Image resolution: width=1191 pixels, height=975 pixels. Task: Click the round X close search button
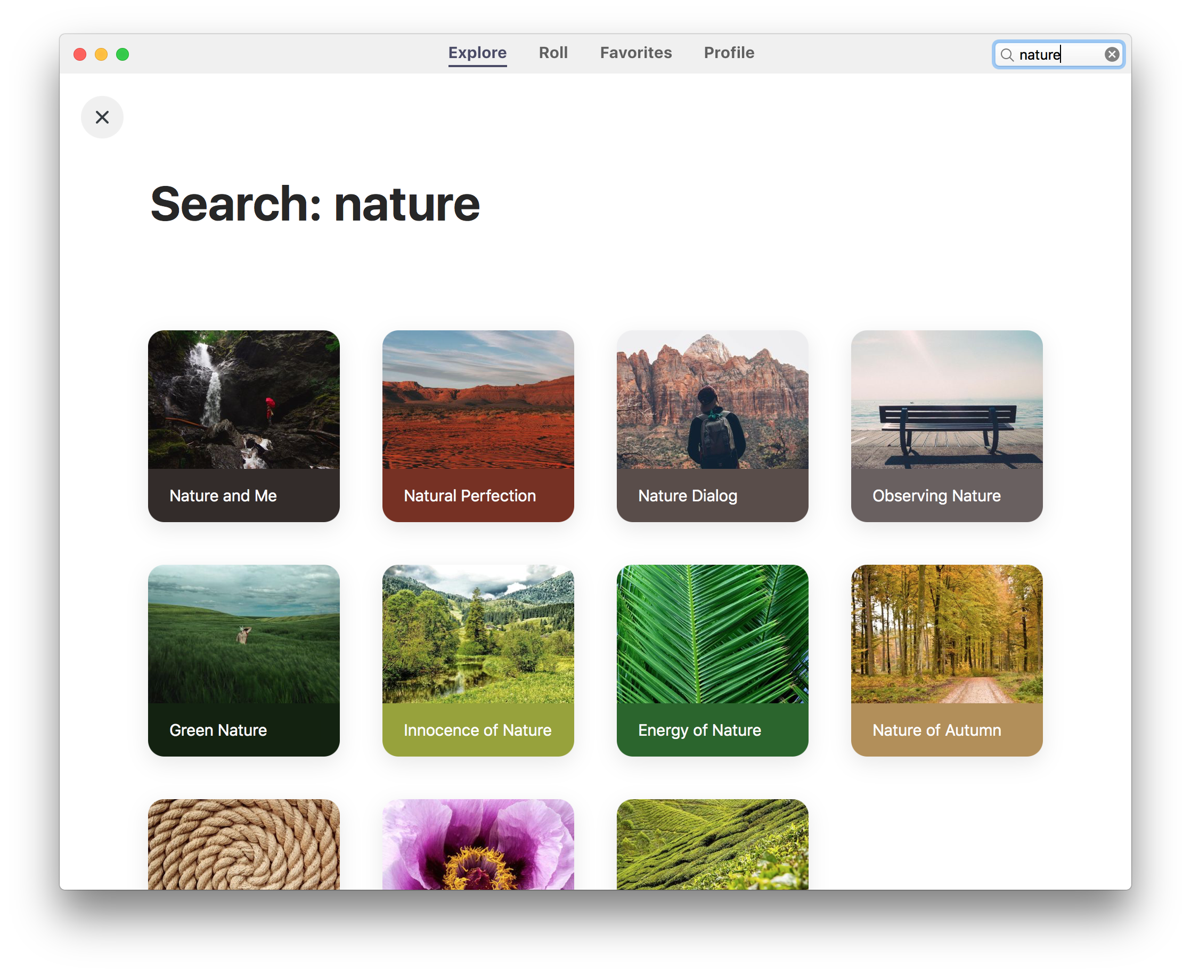102,117
